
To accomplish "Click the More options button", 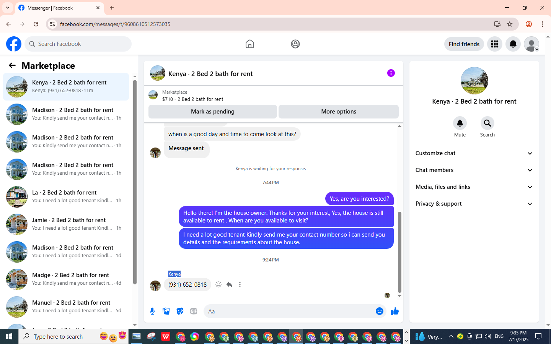I will click(339, 112).
